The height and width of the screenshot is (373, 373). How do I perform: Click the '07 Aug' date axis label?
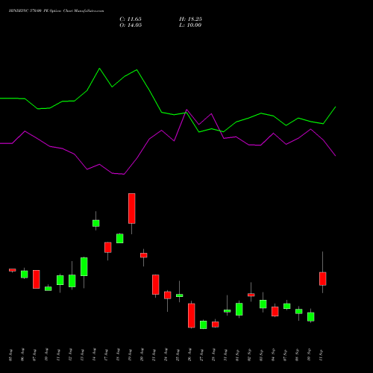pos(34,355)
